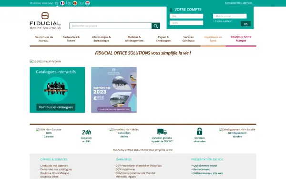This screenshot has height=179, width=286.
Task: Click OFFRES & SERVICES footer heading
Action: [54, 159]
